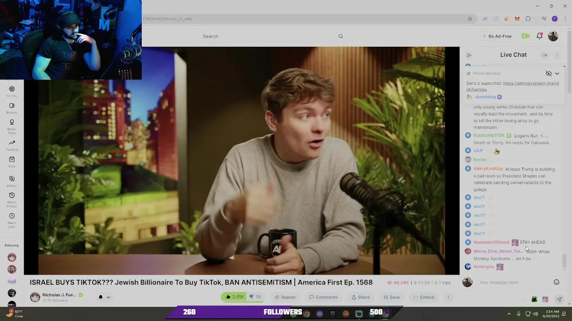Open the orange extension icon in toolbar
Screen dimensions: 572x321
[x=506, y=19]
